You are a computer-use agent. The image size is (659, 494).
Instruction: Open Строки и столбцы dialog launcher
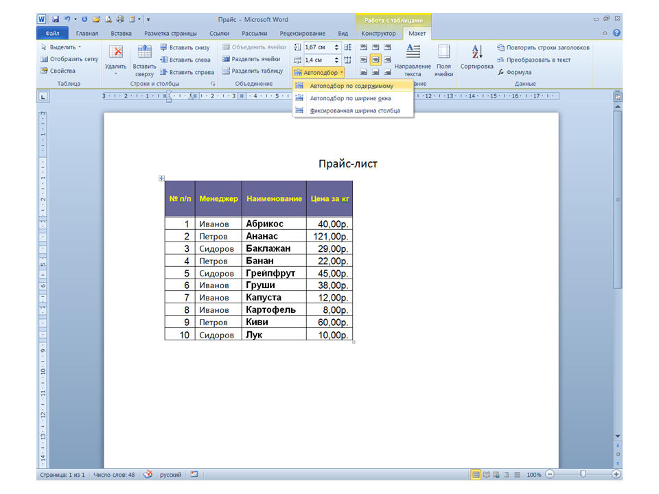coord(213,84)
